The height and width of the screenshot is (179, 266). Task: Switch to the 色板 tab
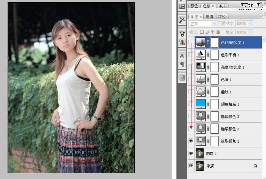tap(206, 6)
